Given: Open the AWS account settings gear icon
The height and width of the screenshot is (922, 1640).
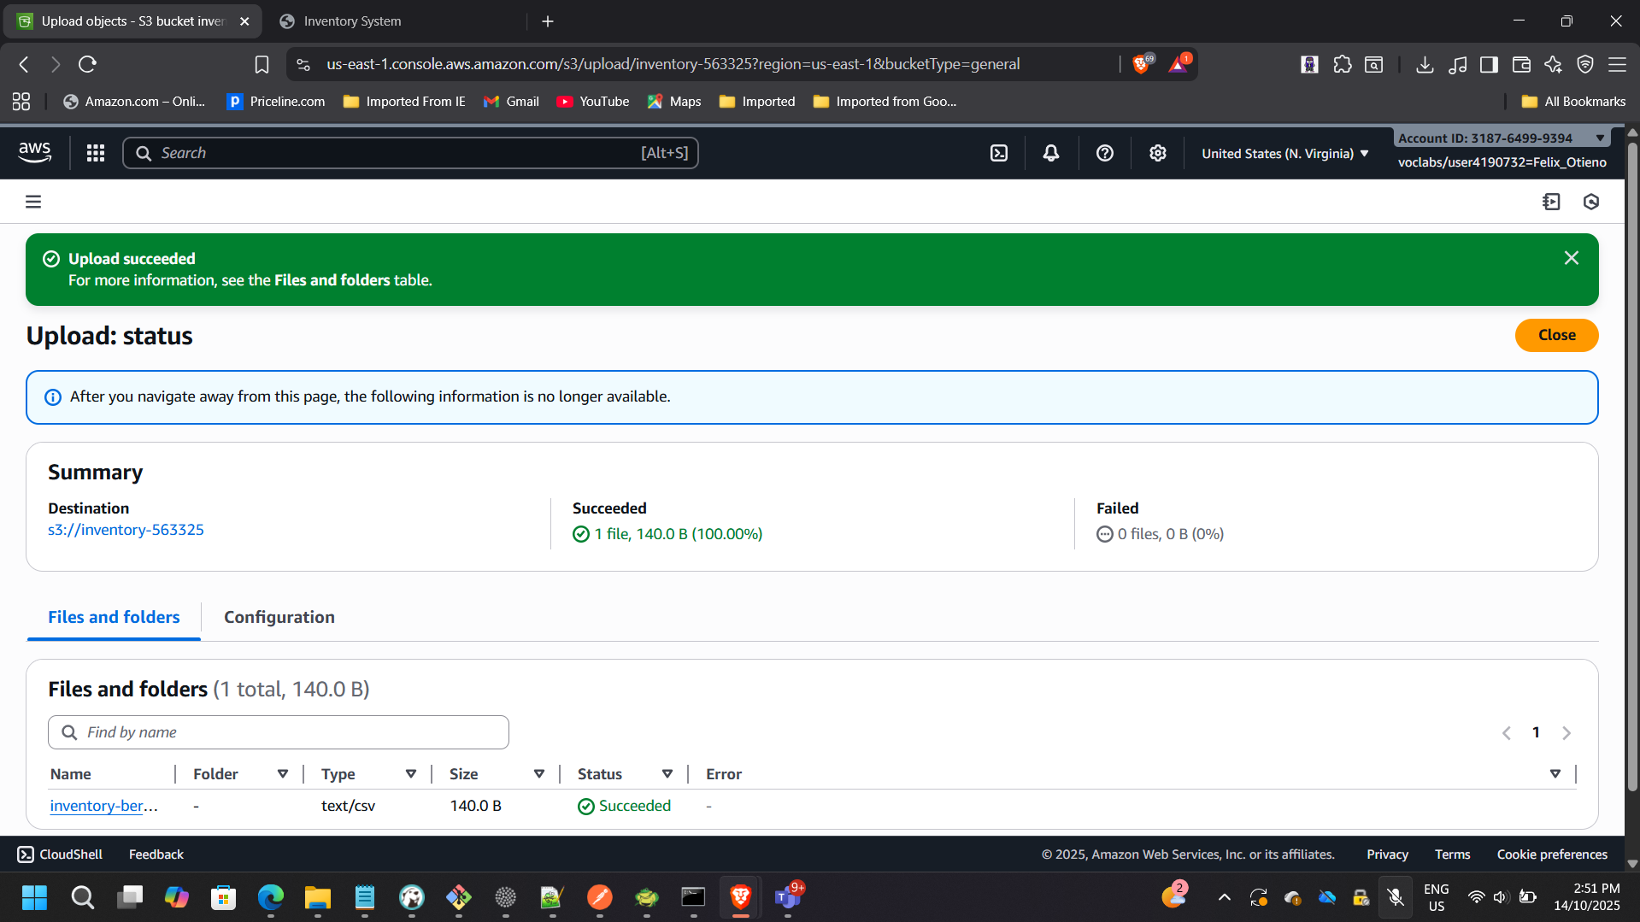Looking at the screenshot, I should 1157,153.
